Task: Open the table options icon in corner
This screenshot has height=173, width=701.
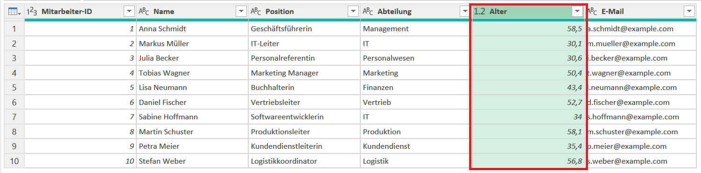Action: click(14, 12)
